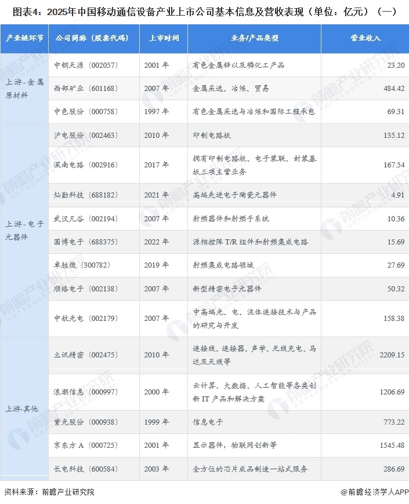Select revenue value 1545.48
The height and width of the screenshot is (504, 409).
[392, 445]
